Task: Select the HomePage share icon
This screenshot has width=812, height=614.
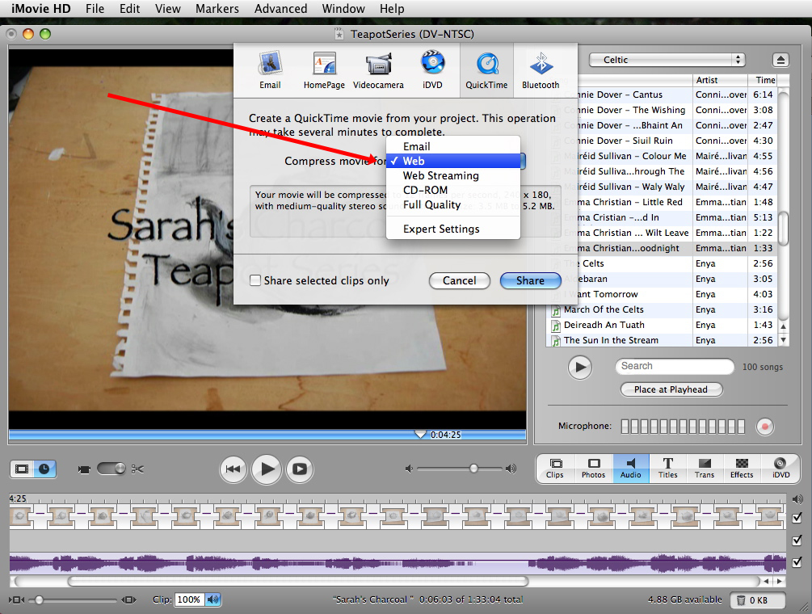Action: (324, 70)
